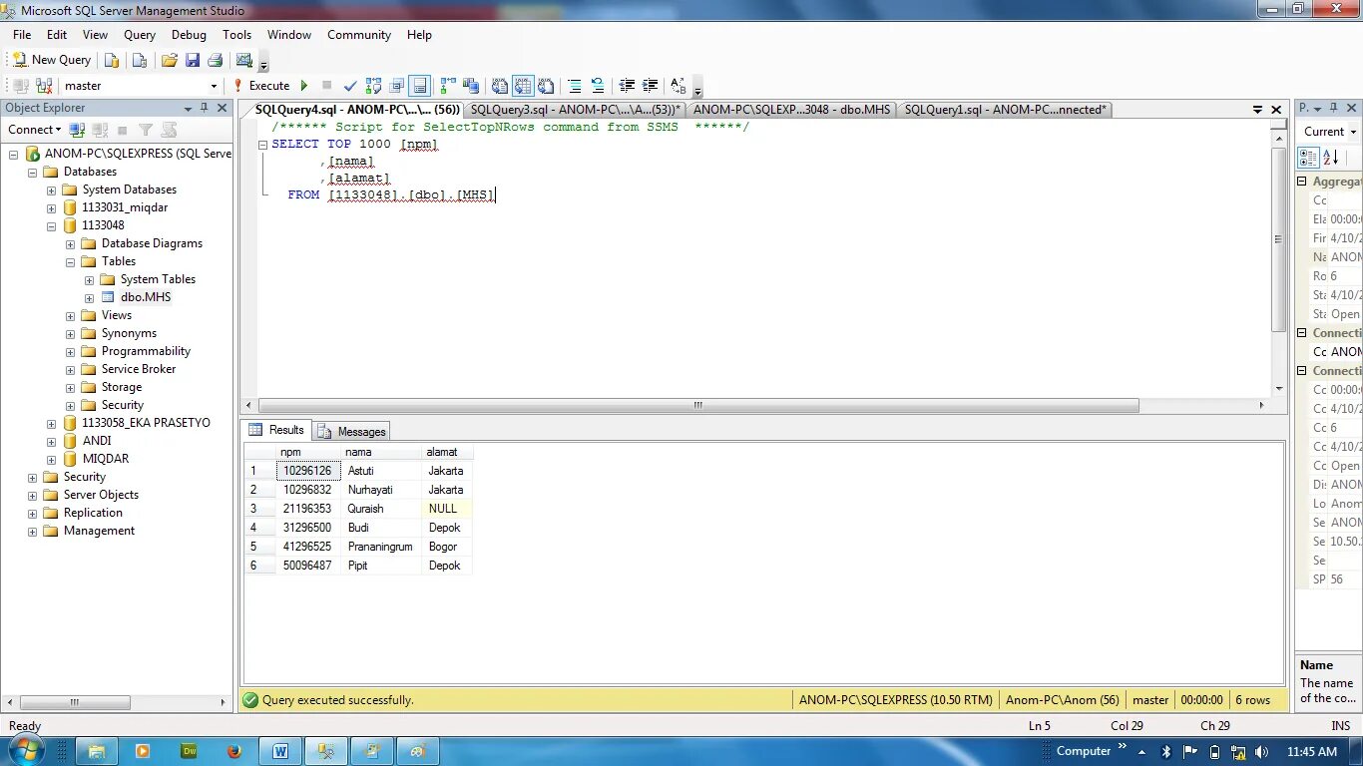Open the Object Explorer window position dropdown

click(188, 108)
